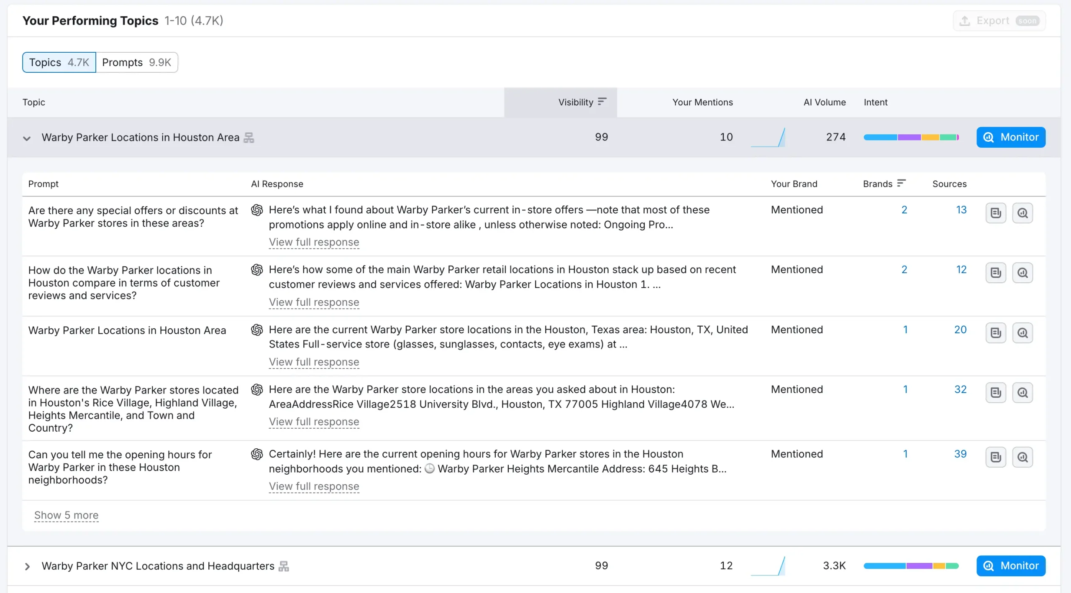Viewport: 1071px width, 593px height.
Task: Click the intent color bar for the Houston topic
Action: tap(911, 137)
